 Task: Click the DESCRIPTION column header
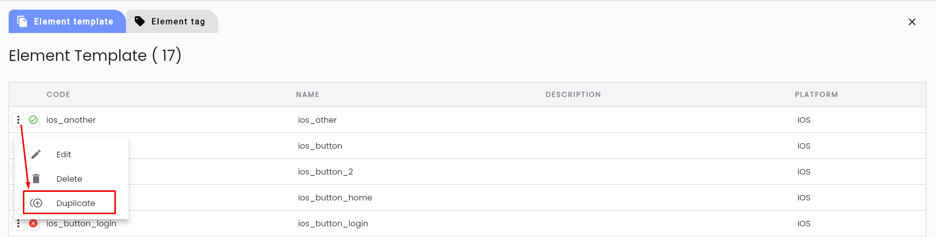(573, 94)
